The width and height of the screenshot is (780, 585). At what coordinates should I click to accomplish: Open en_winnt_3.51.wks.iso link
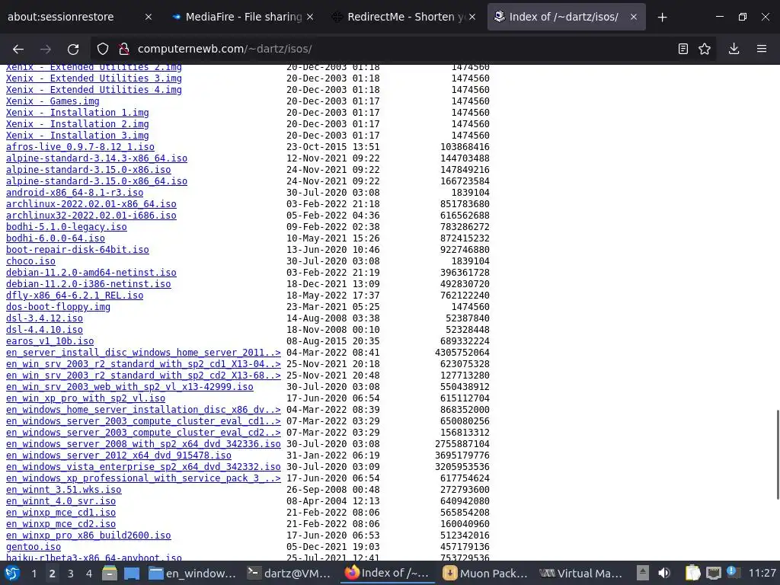coord(64,490)
